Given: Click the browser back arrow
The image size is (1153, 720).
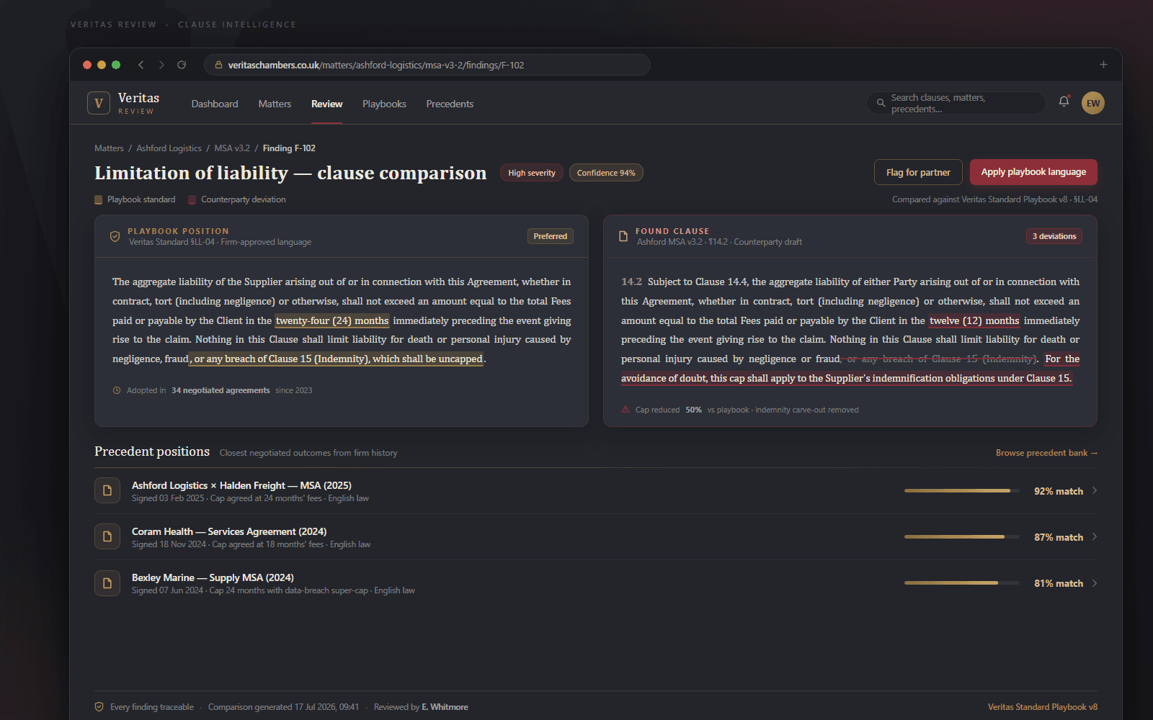Looking at the screenshot, I should tap(141, 65).
